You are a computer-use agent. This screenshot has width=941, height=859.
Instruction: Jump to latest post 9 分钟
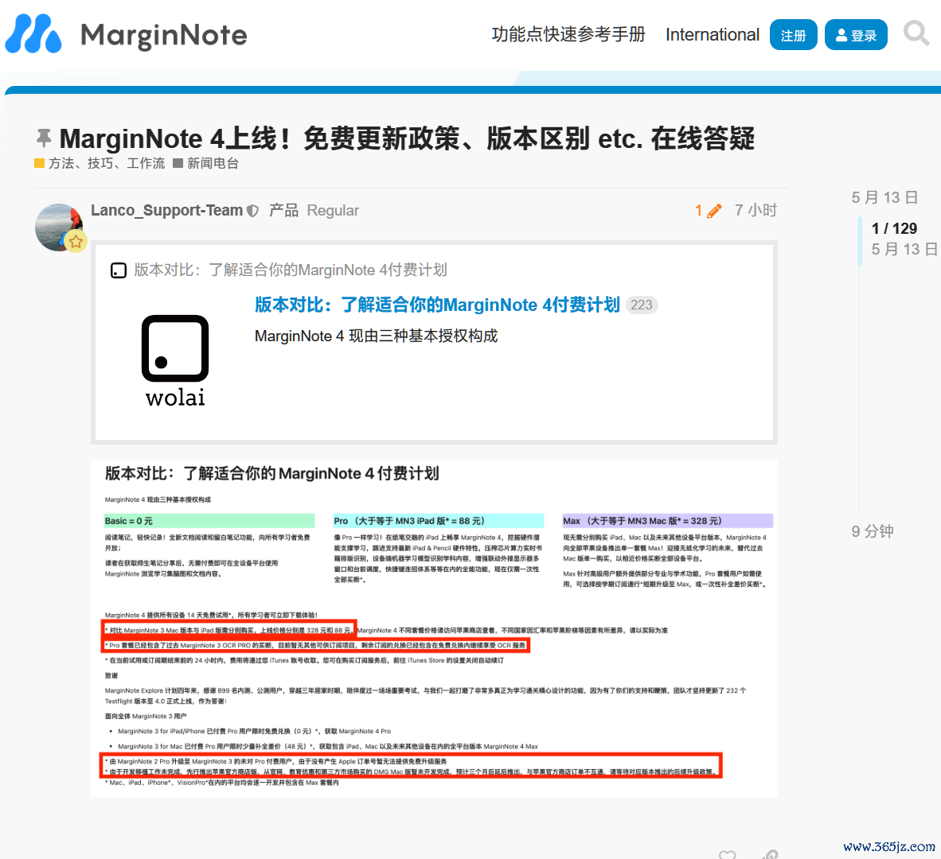tap(873, 531)
